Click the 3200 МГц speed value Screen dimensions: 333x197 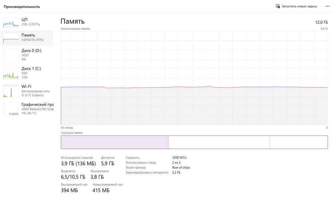tap(179, 158)
